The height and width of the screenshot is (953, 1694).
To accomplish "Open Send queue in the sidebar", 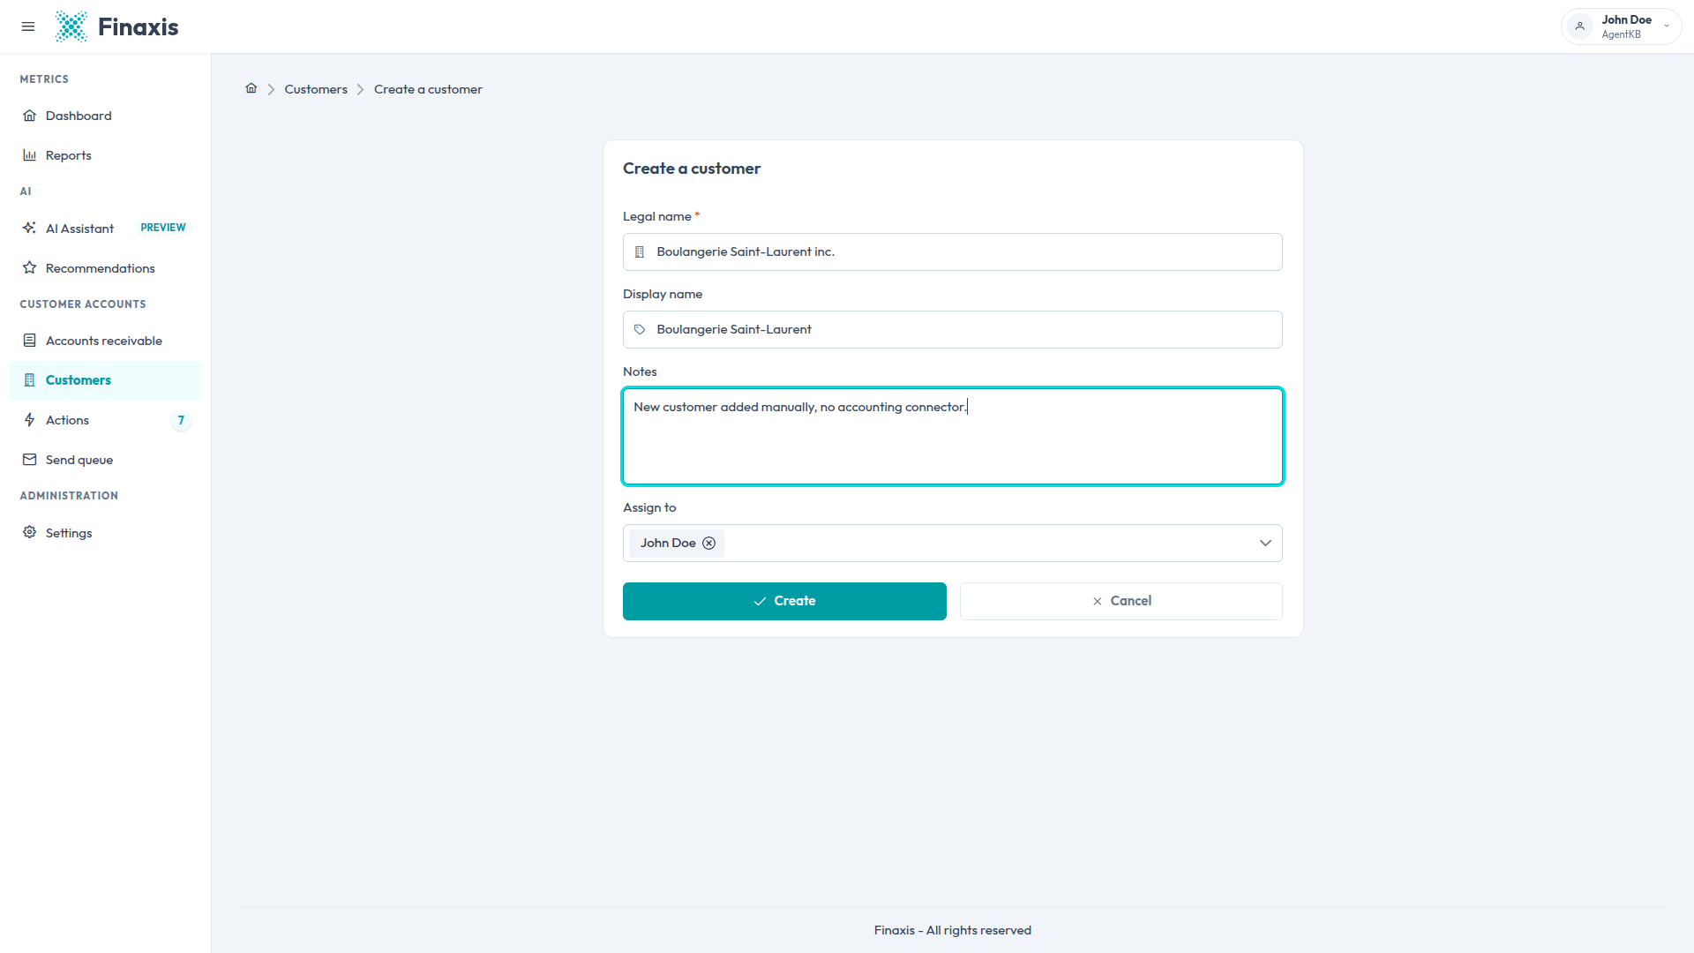I will 105,460.
